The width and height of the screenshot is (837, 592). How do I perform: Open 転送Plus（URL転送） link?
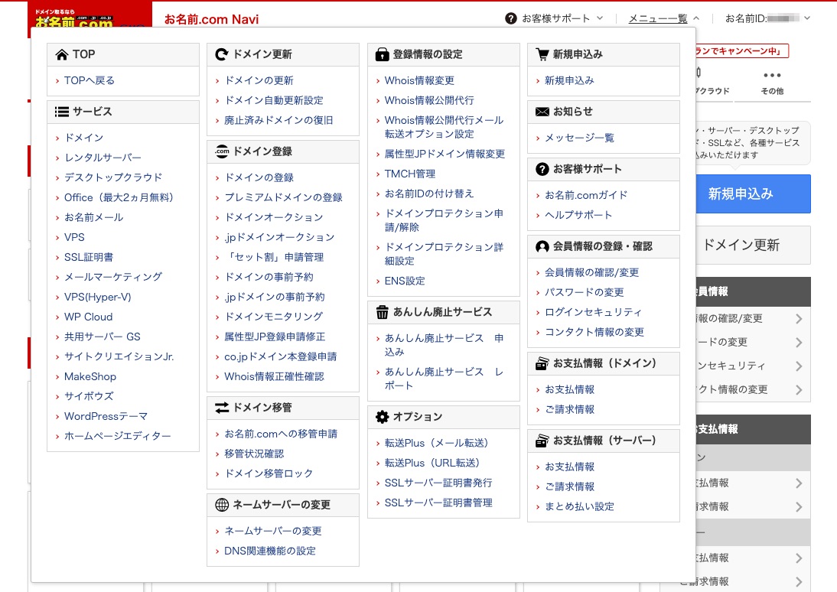(x=432, y=463)
